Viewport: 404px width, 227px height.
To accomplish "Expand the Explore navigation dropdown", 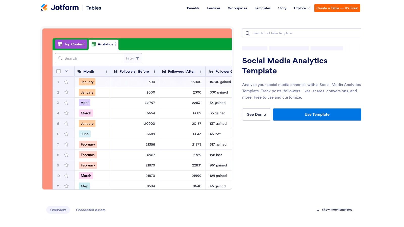I will pyautogui.click(x=302, y=8).
